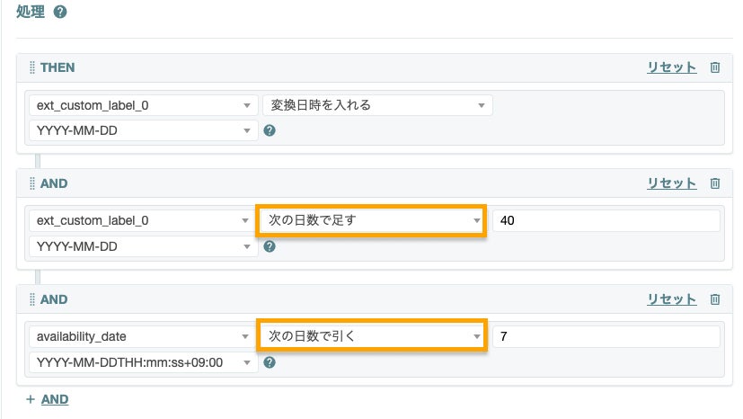Delete the availability_date AND rule with trash icon

tap(715, 299)
